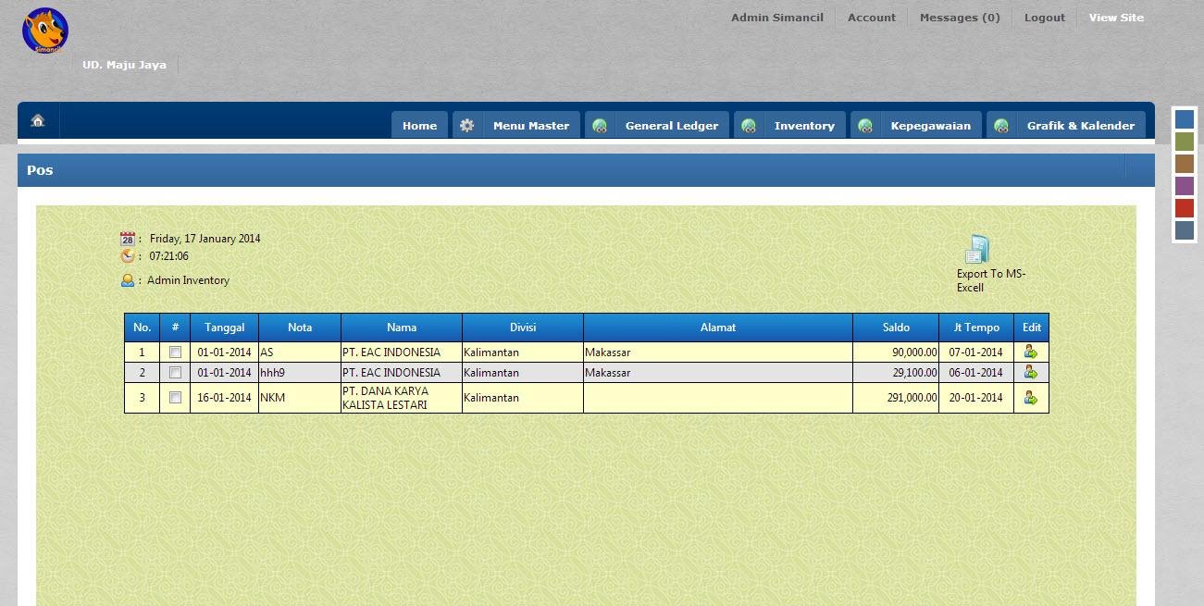The image size is (1204, 606).
Task: Check the checkbox for nota hhh9
Action: tap(175, 372)
